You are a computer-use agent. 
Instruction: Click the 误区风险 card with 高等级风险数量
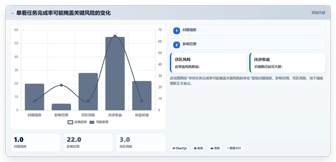click(x=208, y=63)
